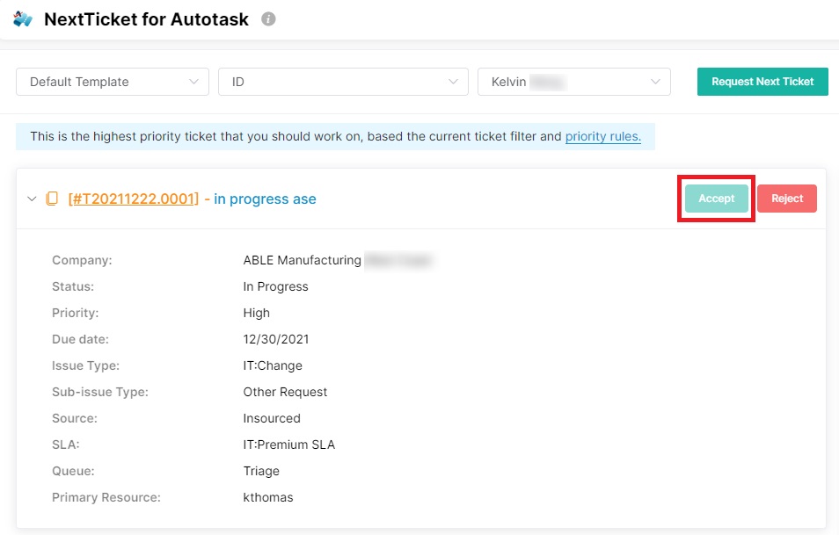The height and width of the screenshot is (535, 839).
Task: Collapse the ticket details with the chevron
Action: pos(32,199)
